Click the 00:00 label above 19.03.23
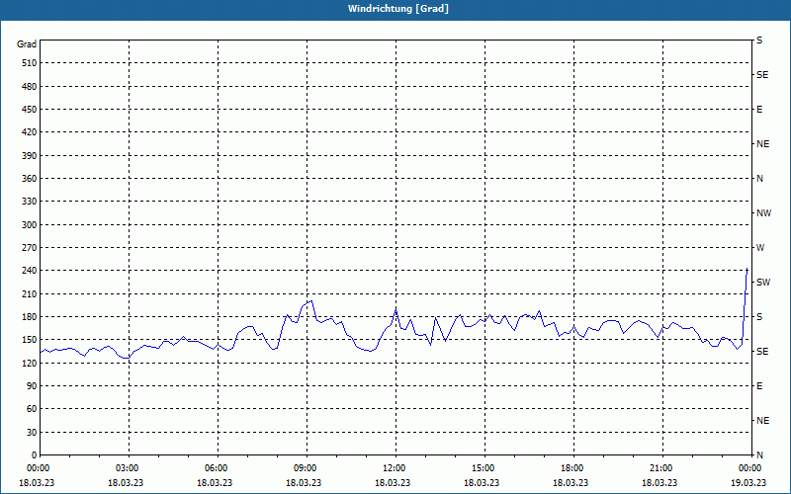Image resolution: width=791 pixels, height=494 pixels. tap(750, 468)
